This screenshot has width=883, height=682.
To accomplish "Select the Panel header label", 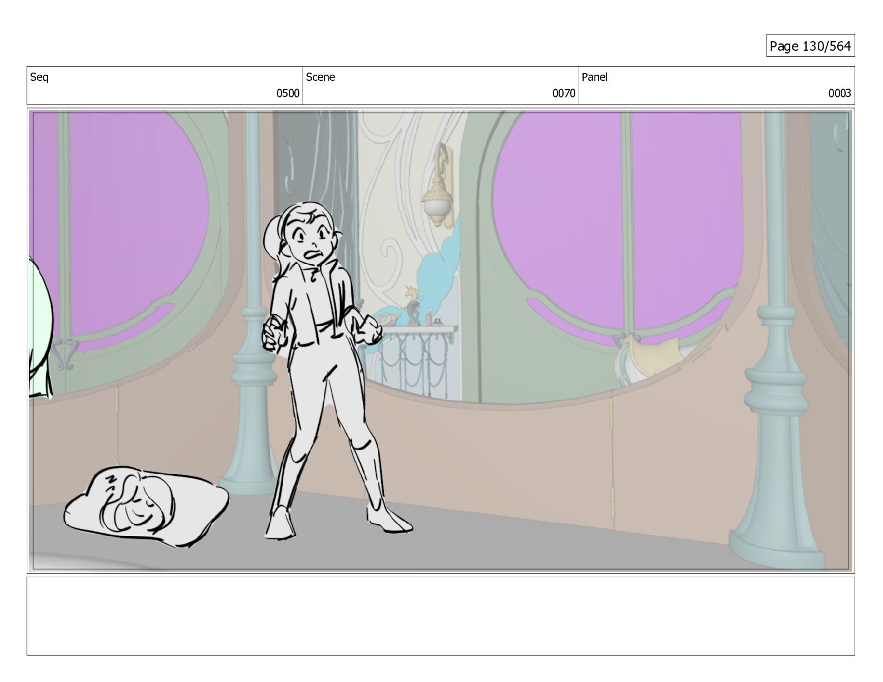I will 594,77.
